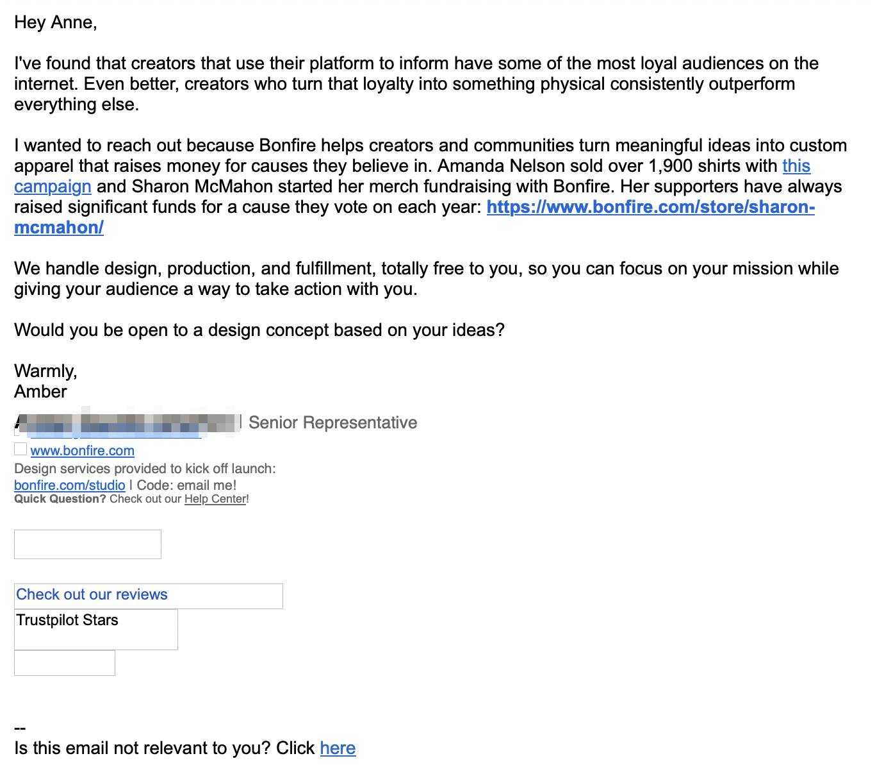The image size is (884, 772).
Task: Click the "Amber" signature name
Action: pos(40,392)
